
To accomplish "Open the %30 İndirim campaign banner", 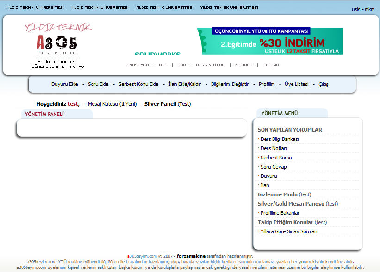I will 269,41.
